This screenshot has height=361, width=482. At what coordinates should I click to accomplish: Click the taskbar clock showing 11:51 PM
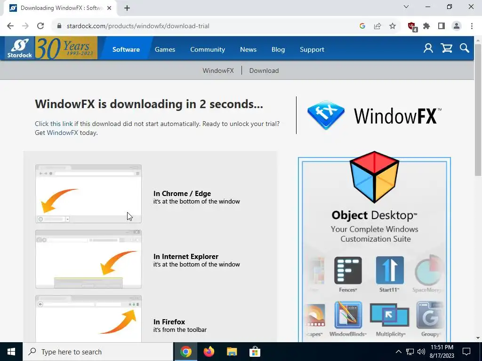point(442,352)
